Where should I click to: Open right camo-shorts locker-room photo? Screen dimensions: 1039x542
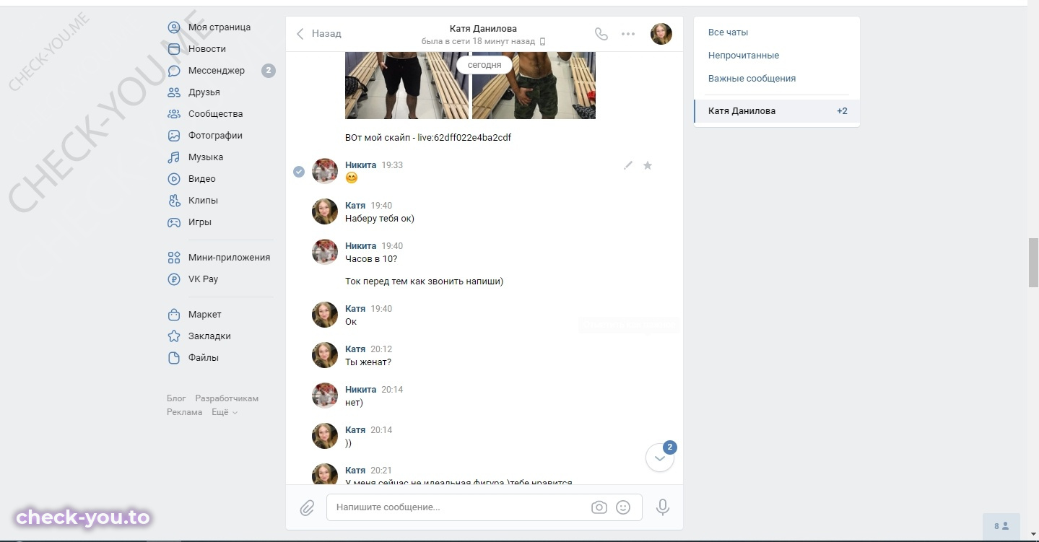[534, 85]
